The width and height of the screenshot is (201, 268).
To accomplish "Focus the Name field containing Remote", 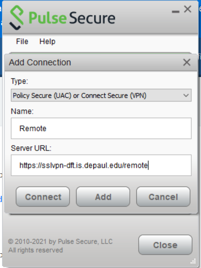I will 101,128.
